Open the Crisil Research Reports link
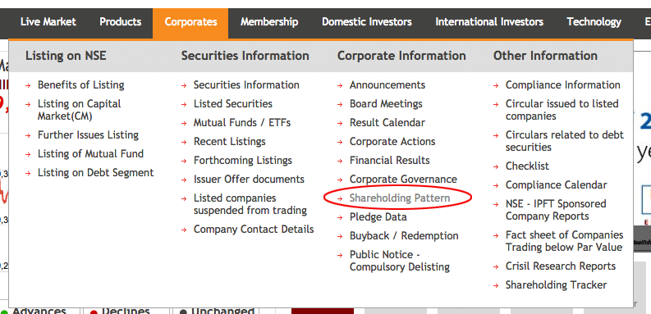The image size is (651, 314). pos(561,266)
